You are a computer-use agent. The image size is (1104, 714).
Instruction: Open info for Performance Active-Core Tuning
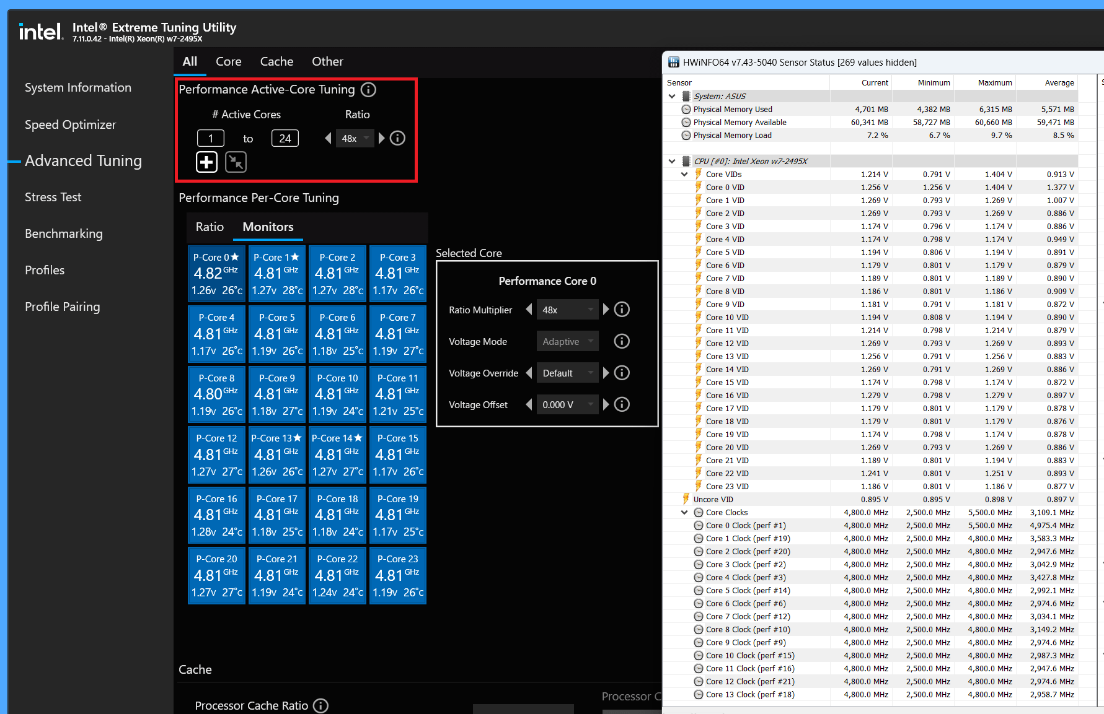click(x=368, y=90)
